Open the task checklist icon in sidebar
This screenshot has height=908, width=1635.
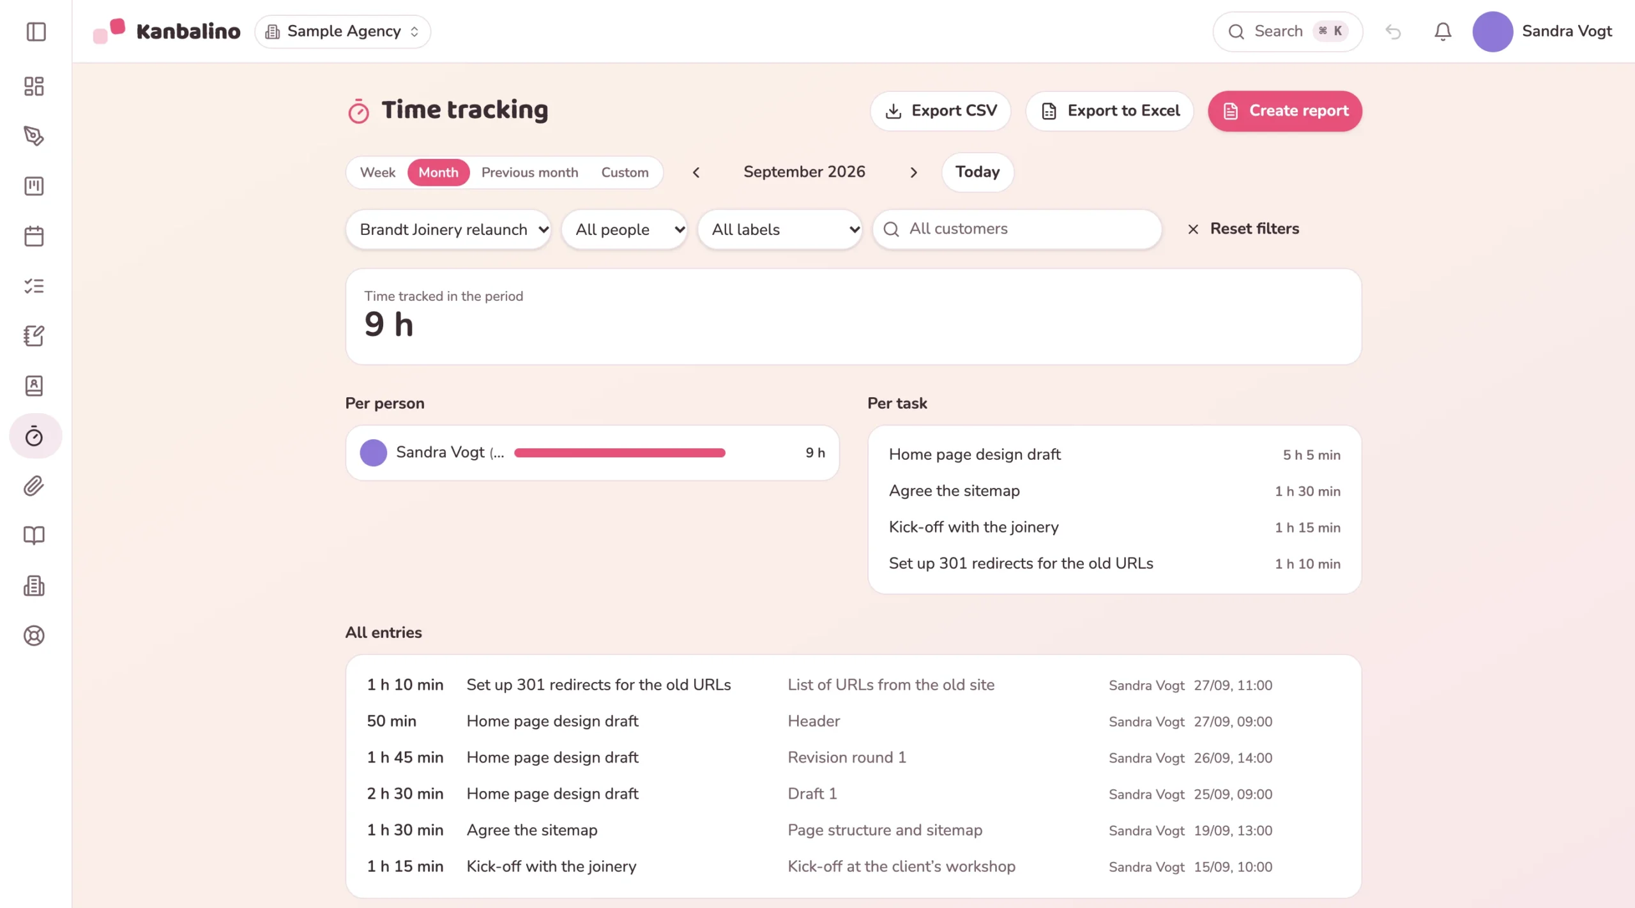point(34,286)
